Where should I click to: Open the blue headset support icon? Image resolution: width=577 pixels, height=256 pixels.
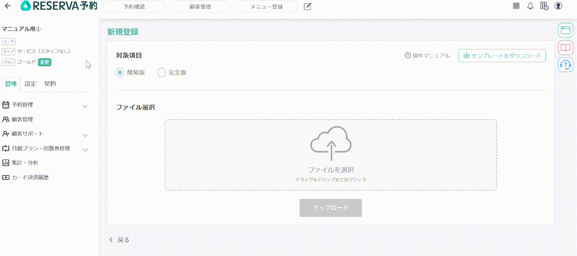click(x=566, y=65)
